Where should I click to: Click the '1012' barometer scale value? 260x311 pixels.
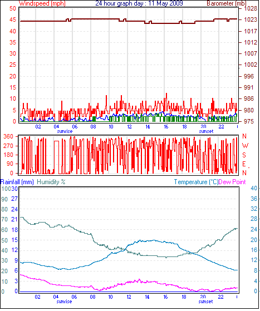point(251,42)
